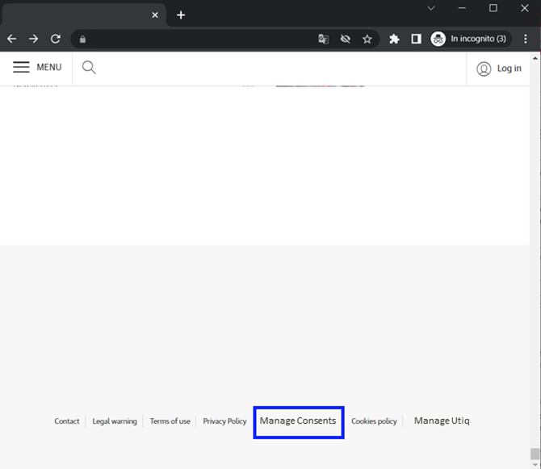Image resolution: width=541 pixels, height=469 pixels.
Task: Open Chrome three-dot menu
Action: pyautogui.click(x=526, y=39)
